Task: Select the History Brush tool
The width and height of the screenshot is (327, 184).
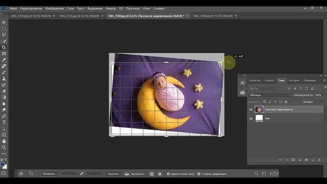Action: coord(4,85)
